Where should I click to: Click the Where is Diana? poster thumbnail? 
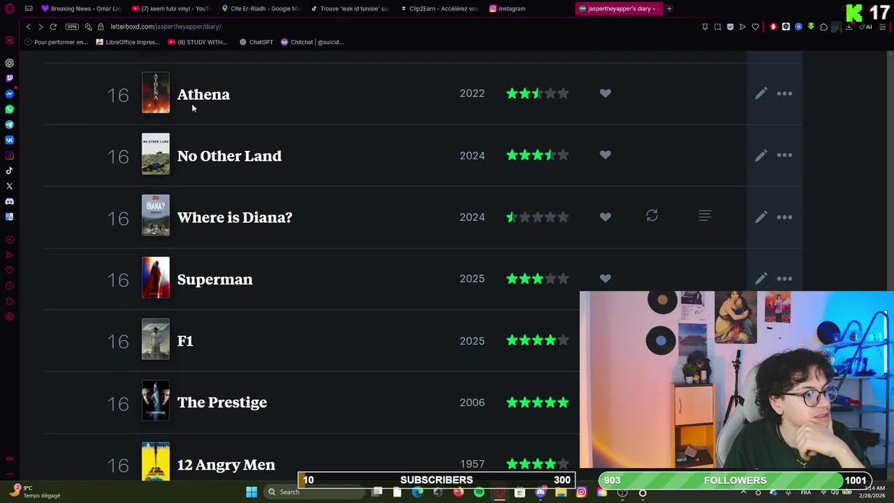coord(155,216)
